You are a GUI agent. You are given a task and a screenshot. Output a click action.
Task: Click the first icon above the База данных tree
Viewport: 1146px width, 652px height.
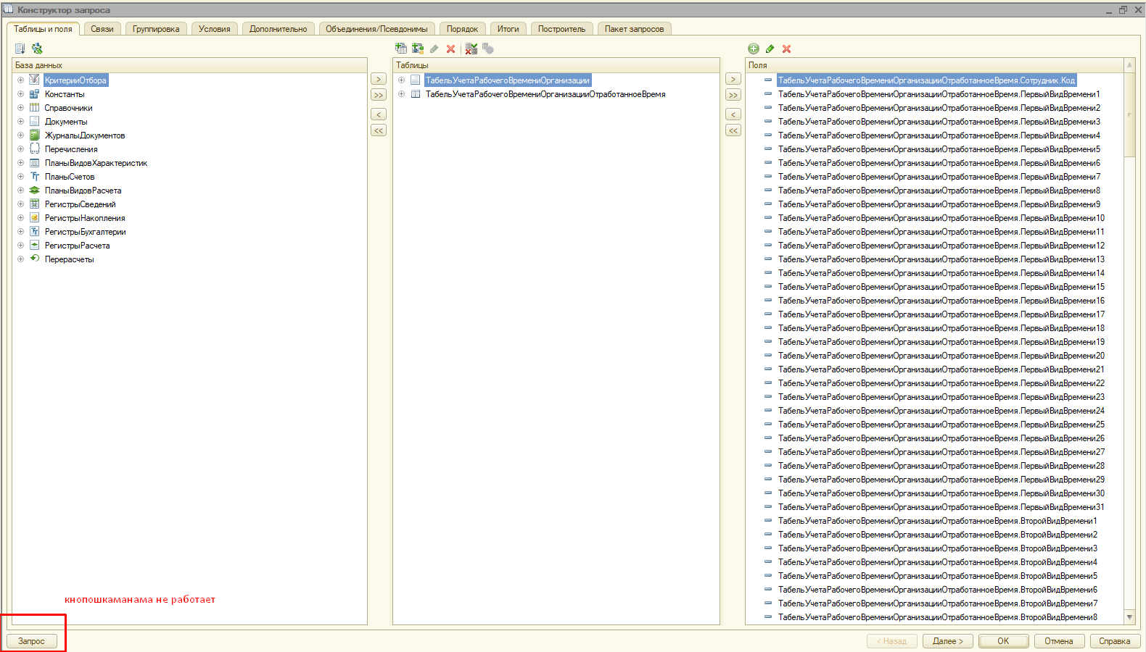tap(20, 49)
